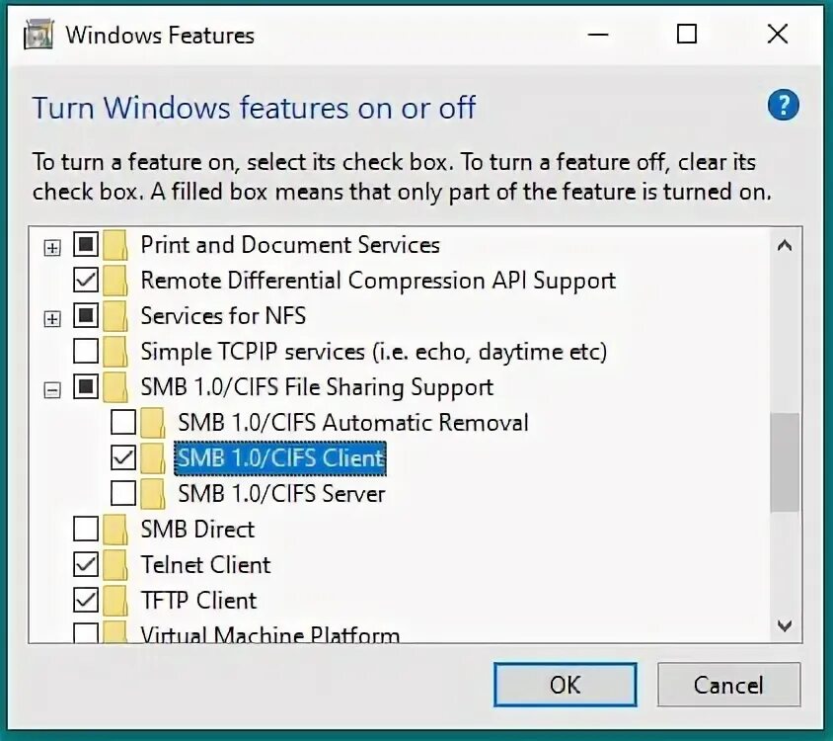833x741 pixels.
Task: Toggle the Services for NFS checkbox
Action: (x=86, y=316)
